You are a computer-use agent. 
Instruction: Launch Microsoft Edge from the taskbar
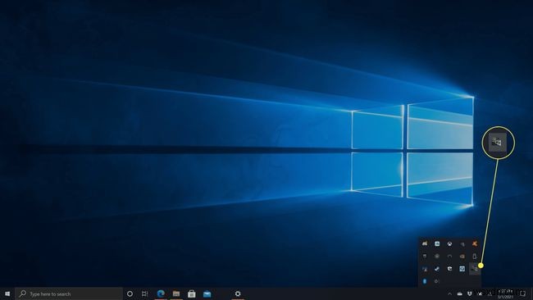161,293
